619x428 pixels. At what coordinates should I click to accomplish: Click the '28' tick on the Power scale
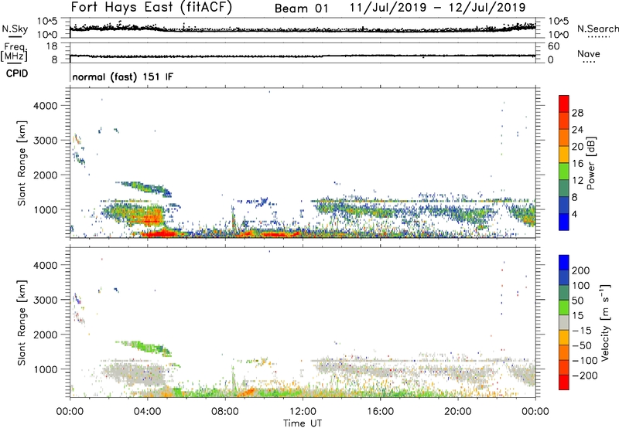click(x=577, y=113)
